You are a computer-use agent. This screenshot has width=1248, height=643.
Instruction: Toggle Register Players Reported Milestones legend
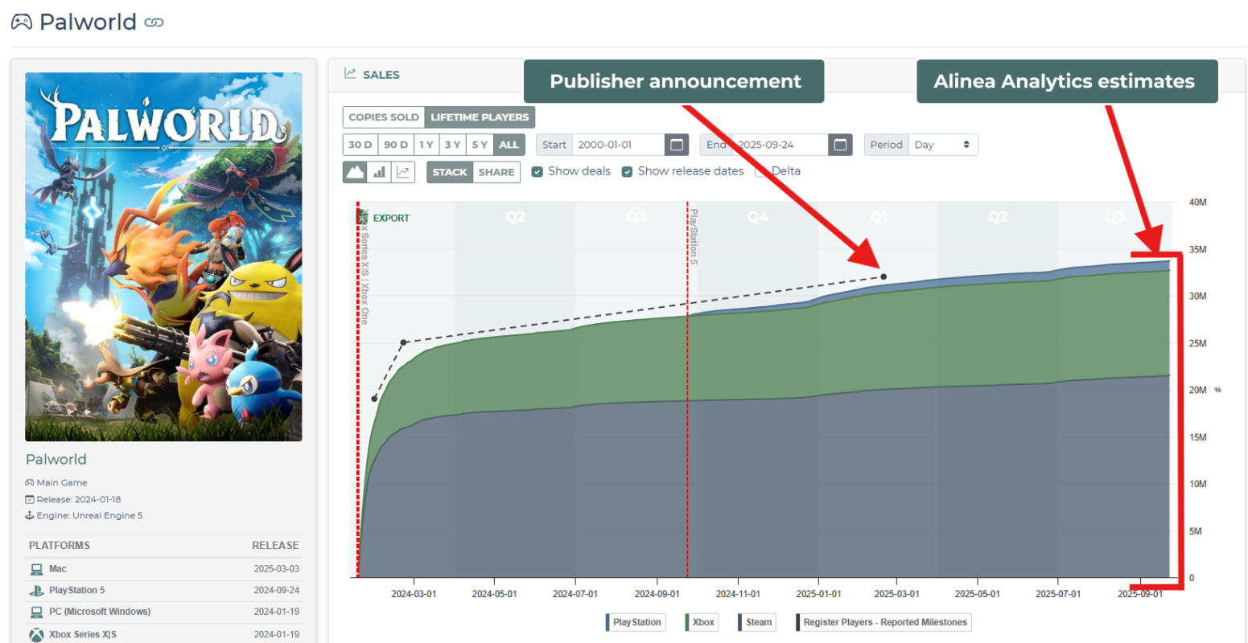click(x=883, y=622)
